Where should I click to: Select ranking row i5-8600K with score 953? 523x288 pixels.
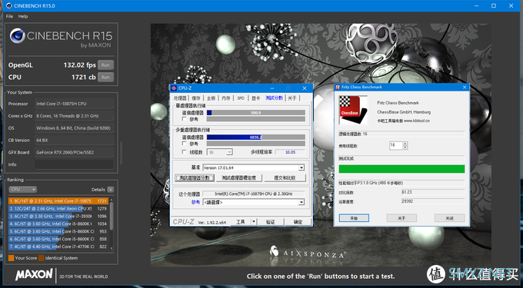58,231
